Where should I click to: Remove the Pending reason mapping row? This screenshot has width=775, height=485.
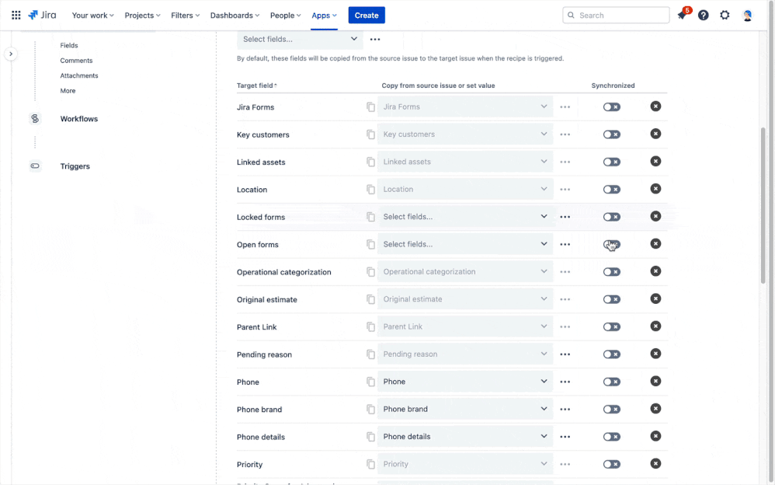655,354
